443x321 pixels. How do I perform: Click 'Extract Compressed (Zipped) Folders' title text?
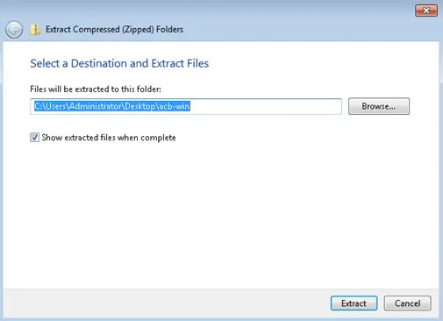[114, 30]
